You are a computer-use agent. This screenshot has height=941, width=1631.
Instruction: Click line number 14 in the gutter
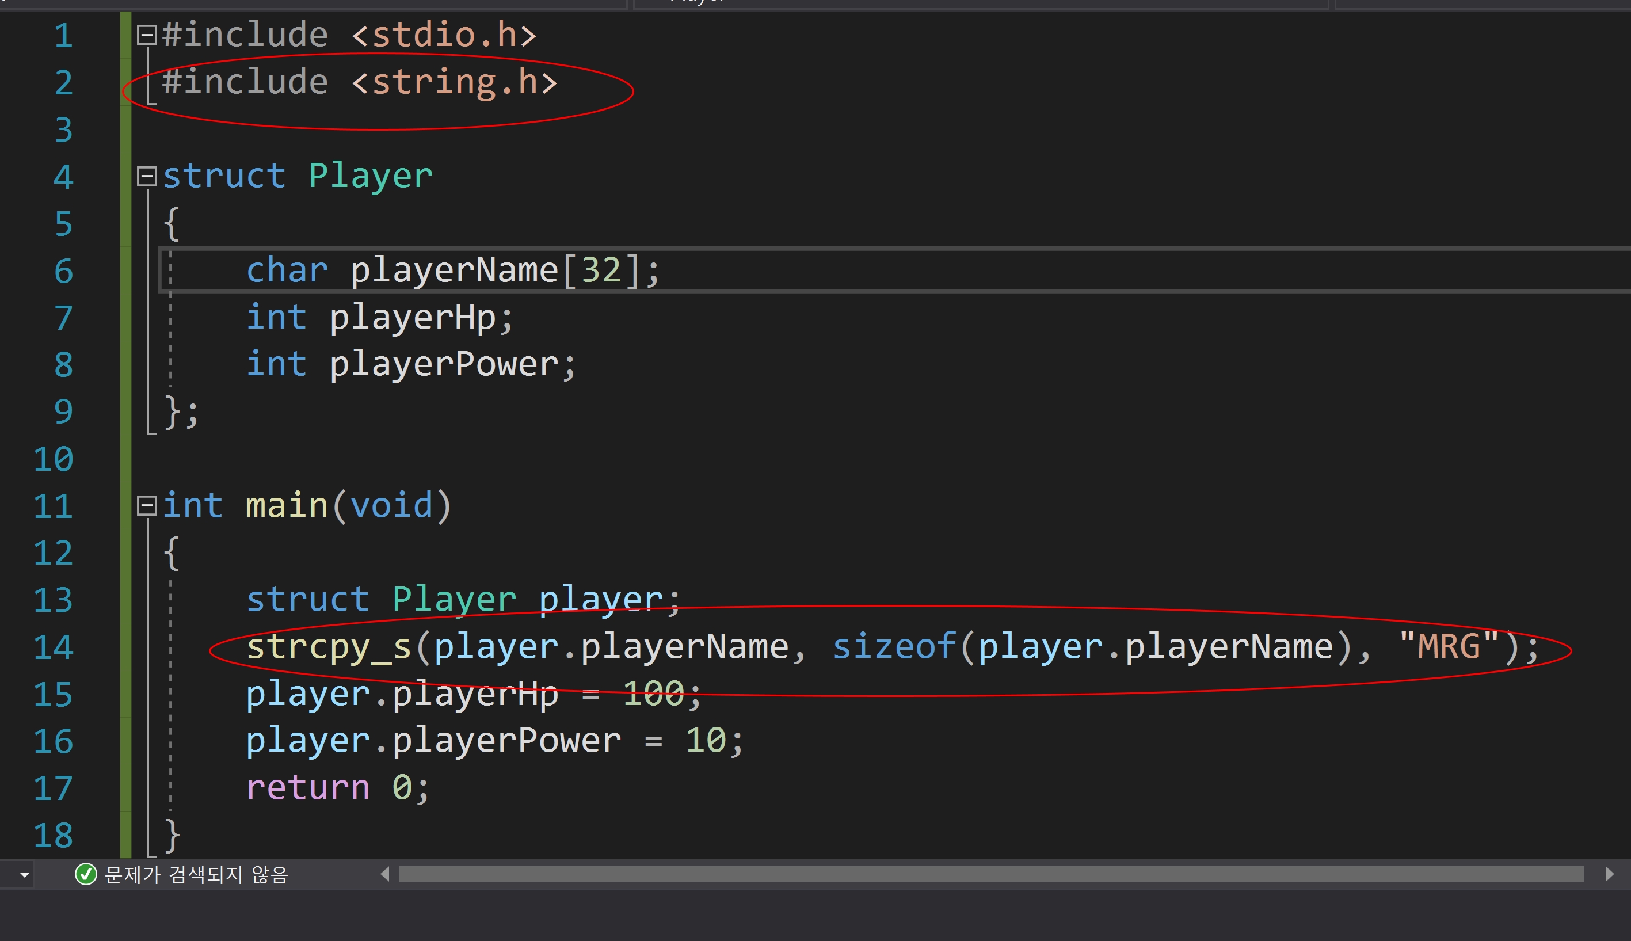pos(53,647)
